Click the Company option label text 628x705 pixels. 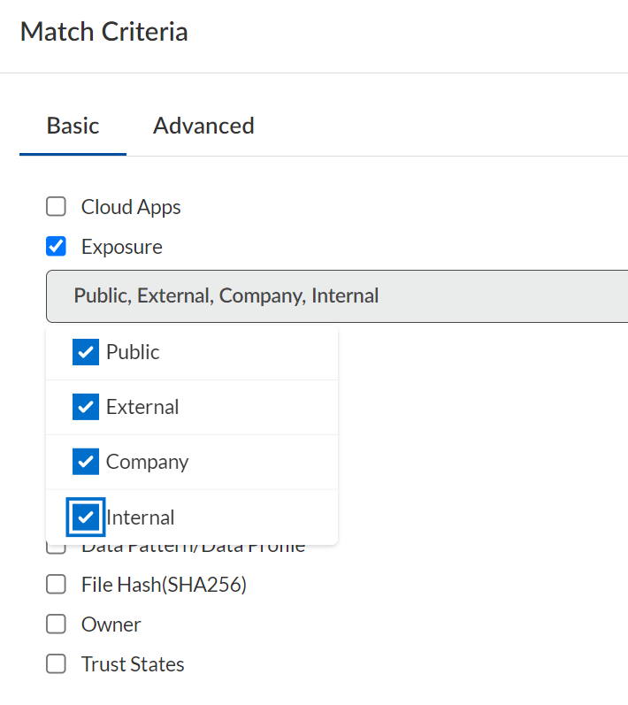147,462
